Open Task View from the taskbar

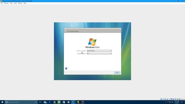tap(40, 102)
